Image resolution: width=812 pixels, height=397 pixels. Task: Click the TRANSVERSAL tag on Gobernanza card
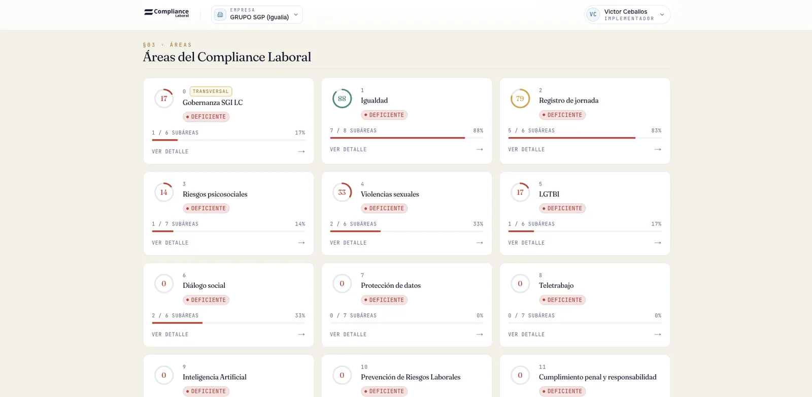tap(211, 91)
